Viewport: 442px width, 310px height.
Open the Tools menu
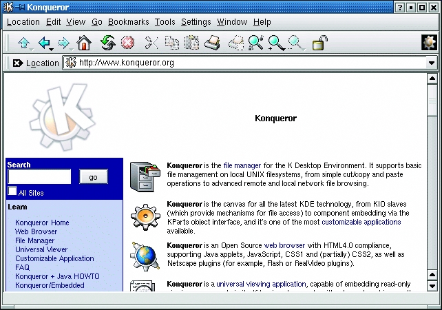pos(165,22)
